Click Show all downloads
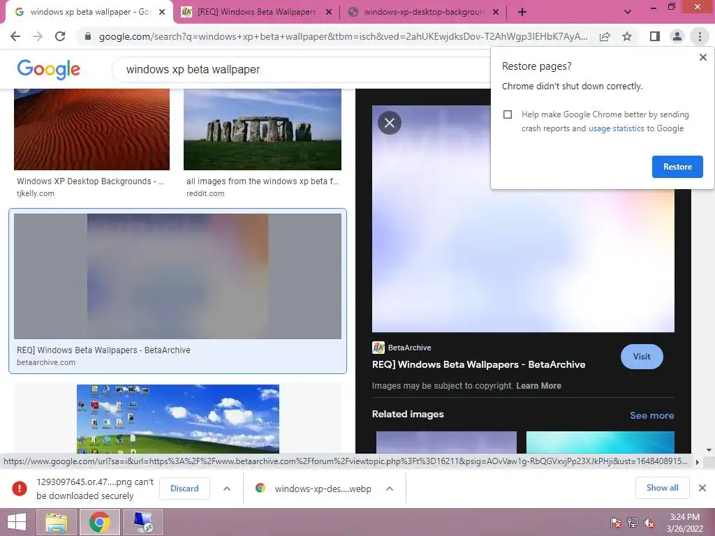The width and height of the screenshot is (715, 536). [662, 488]
